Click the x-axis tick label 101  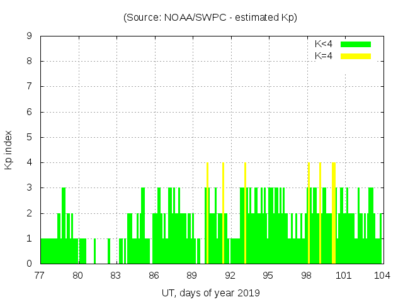[x=344, y=275]
